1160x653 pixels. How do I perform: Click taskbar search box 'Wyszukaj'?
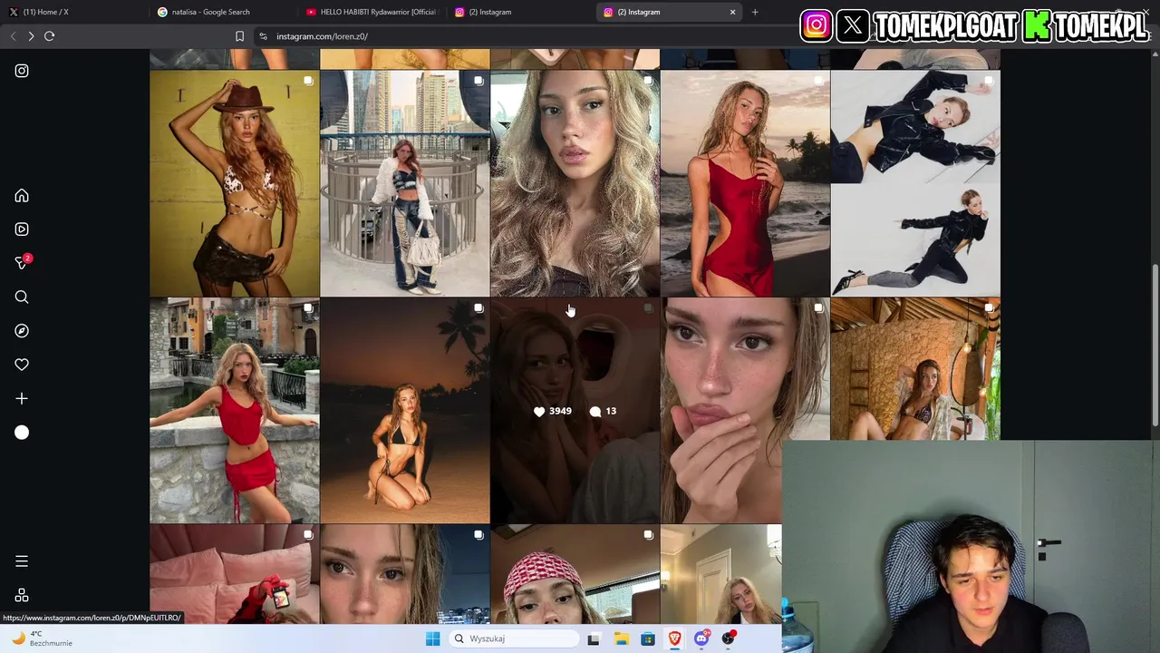point(514,638)
